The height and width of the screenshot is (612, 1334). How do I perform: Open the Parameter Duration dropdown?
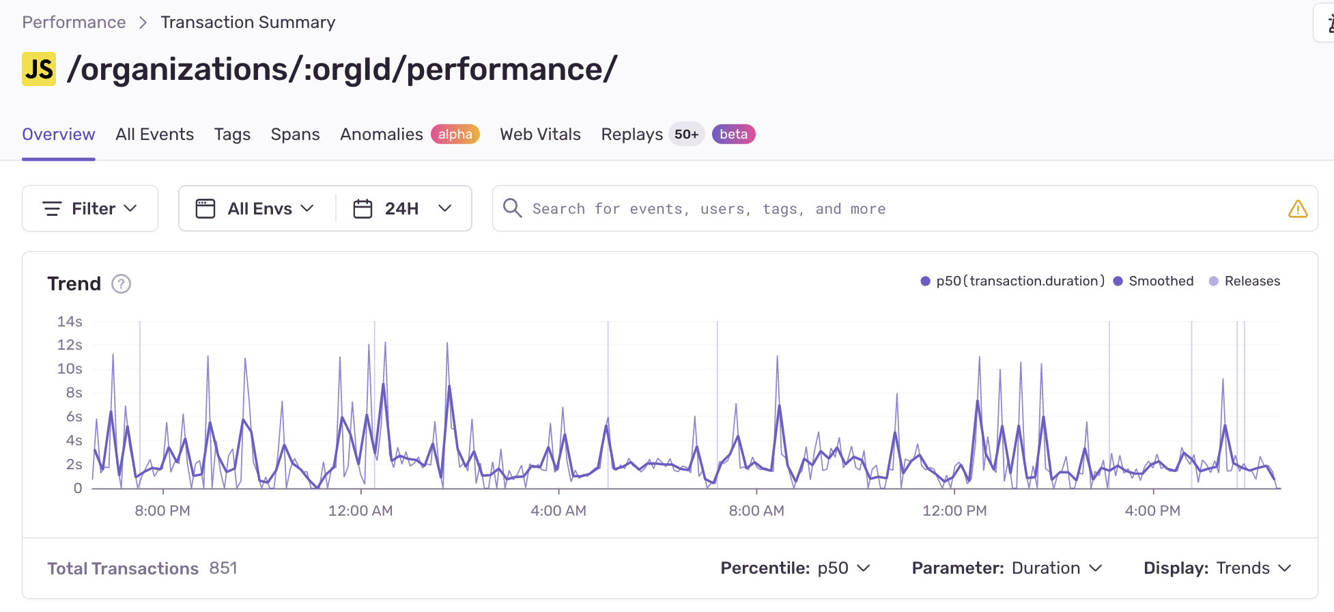1007,568
